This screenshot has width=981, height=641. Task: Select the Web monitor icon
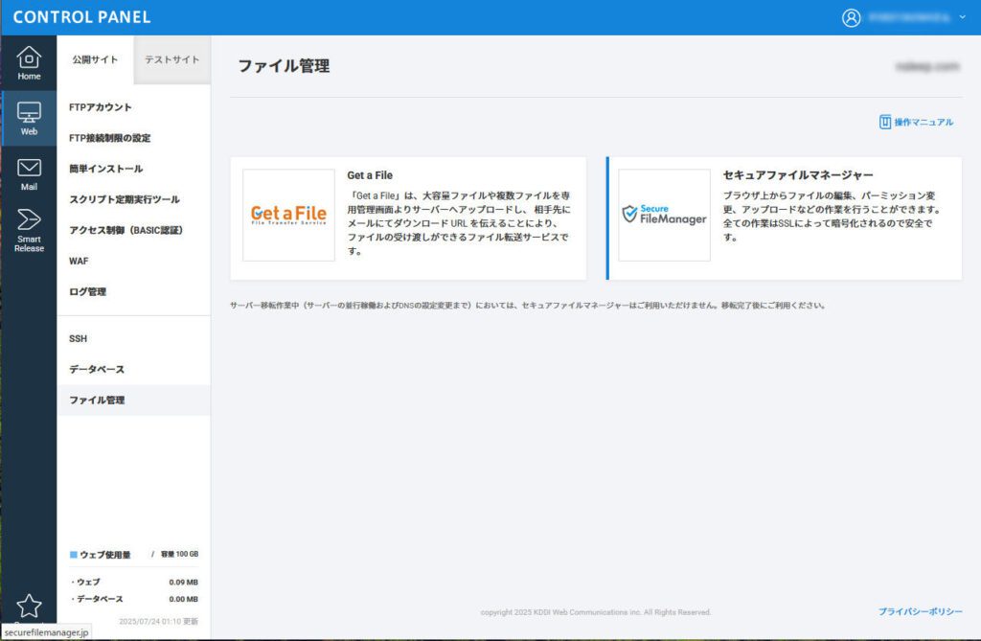[29, 113]
